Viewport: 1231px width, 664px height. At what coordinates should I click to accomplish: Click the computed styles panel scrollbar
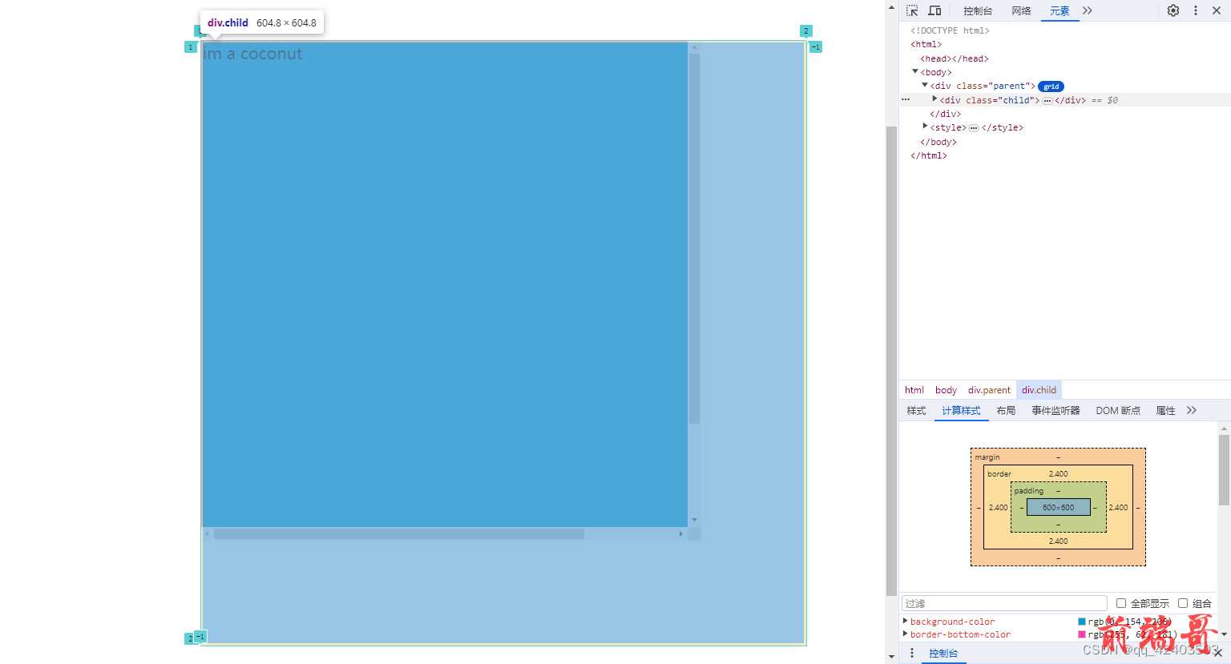tap(1224, 470)
